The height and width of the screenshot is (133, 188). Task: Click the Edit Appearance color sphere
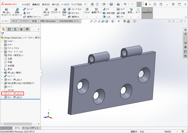[x=125, y=21]
